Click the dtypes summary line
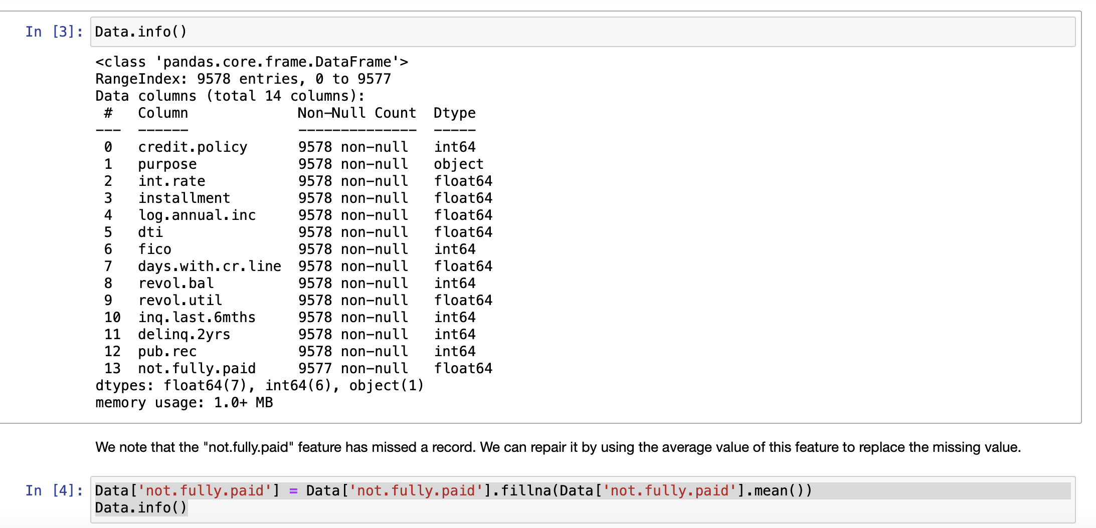 click(x=259, y=385)
